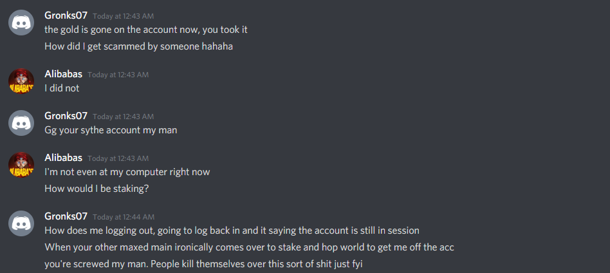Open Alibabas' avatar beside "I did not" message

[21, 81]
